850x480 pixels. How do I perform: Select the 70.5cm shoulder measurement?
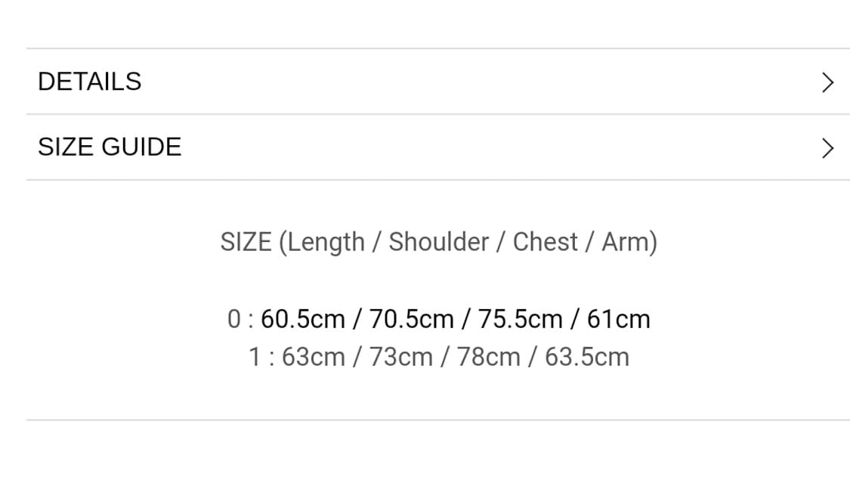coord(411,320)
